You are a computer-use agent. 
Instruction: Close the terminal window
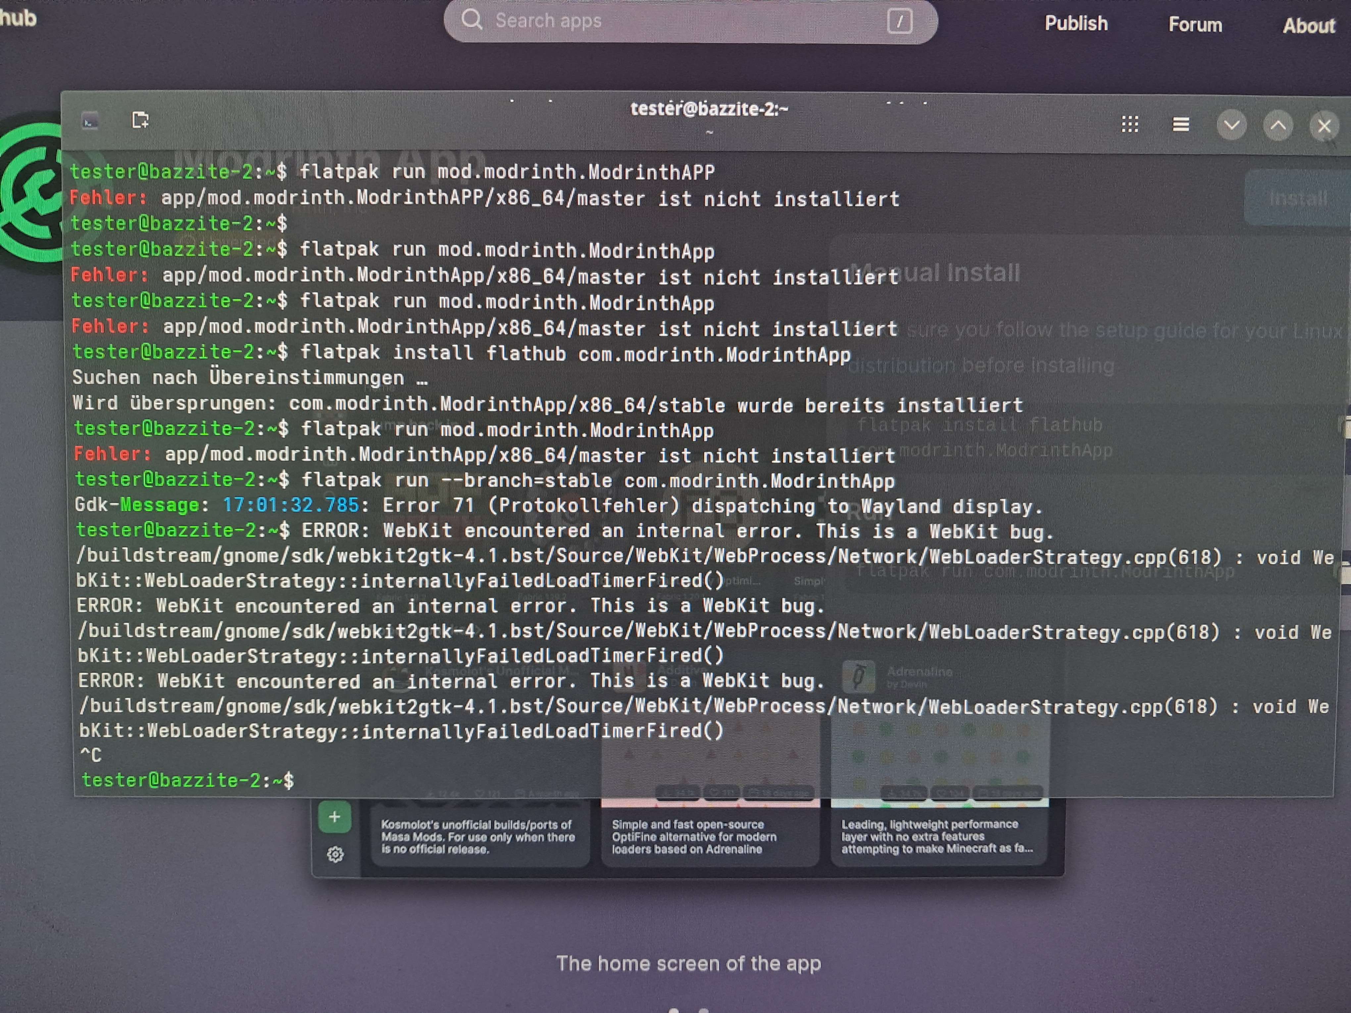[x=1324, y=126]
